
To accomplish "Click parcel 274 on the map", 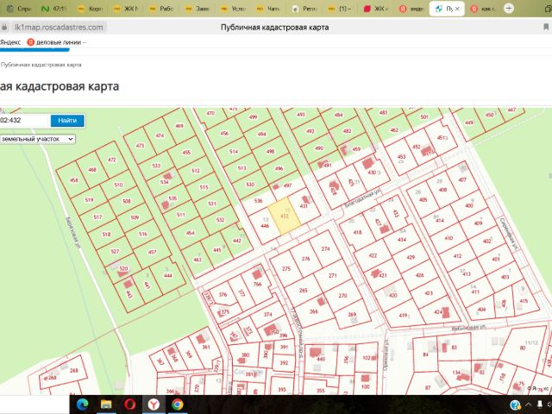I will coord(325,248).
